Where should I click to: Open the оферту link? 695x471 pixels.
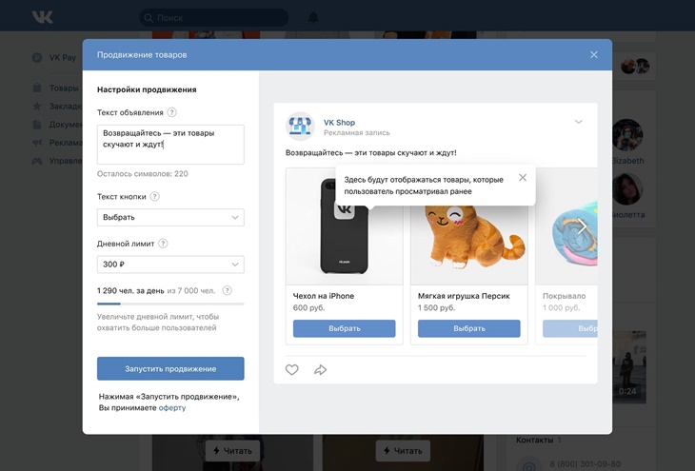coord(172,407)
